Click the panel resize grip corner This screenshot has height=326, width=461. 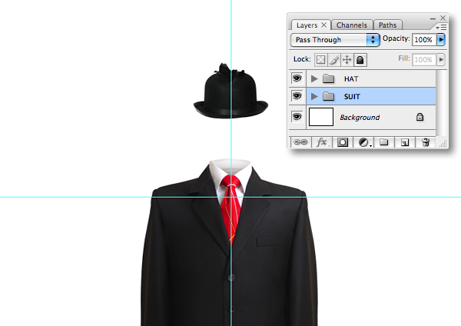[x=443, y=144]
